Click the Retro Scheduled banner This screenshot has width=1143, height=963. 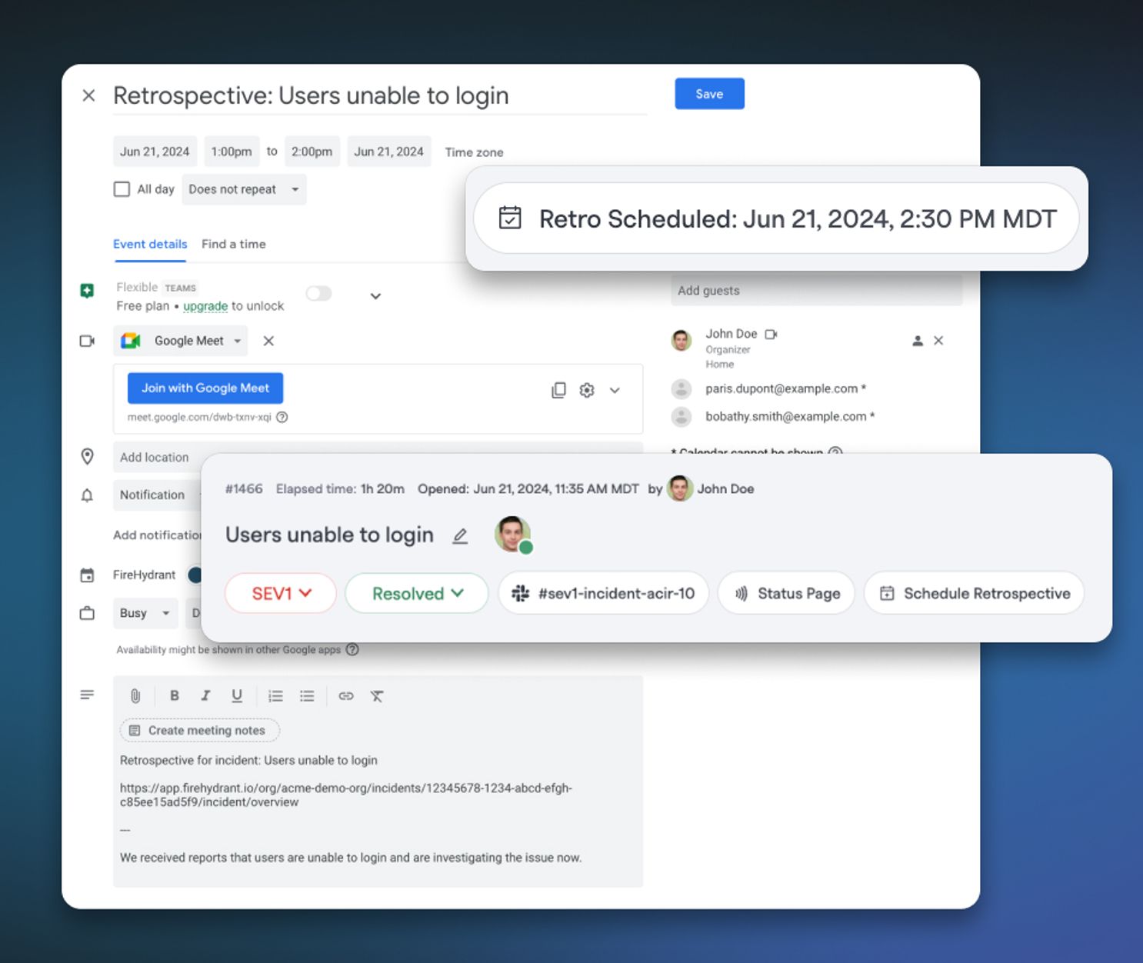coord(776,218)
